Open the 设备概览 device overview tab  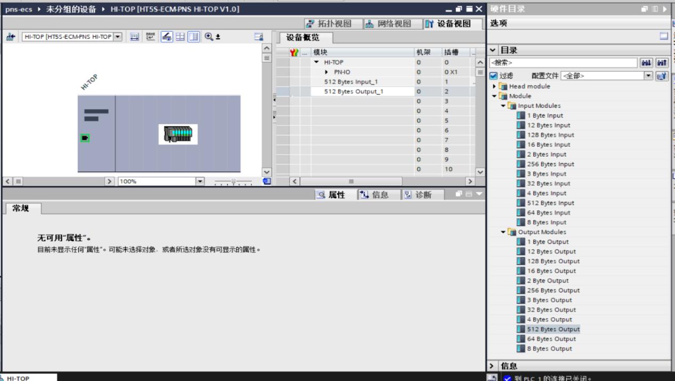[306, 37]
